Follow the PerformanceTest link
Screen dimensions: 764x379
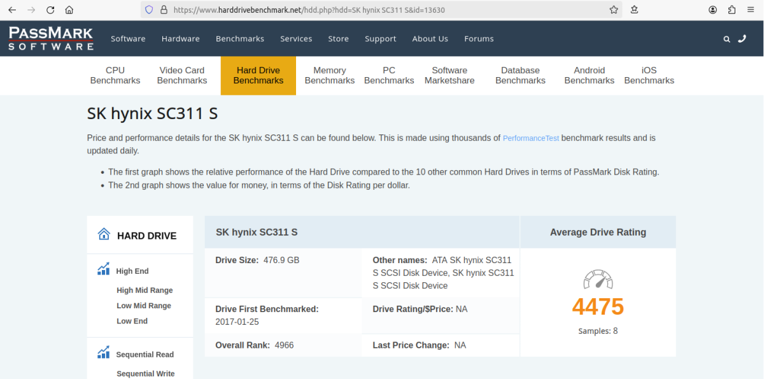pyautogui.click(x=531, y=138)
